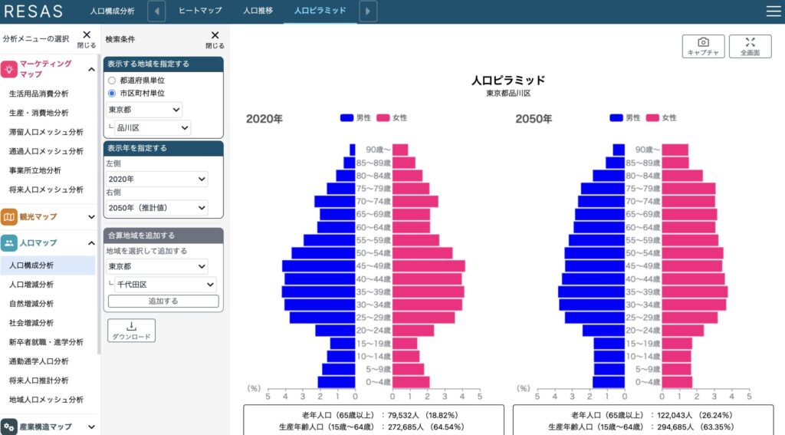Select the 市区町村単位 radio button
Viewport: 785px width, 435px height.
[x=112, y=94]
